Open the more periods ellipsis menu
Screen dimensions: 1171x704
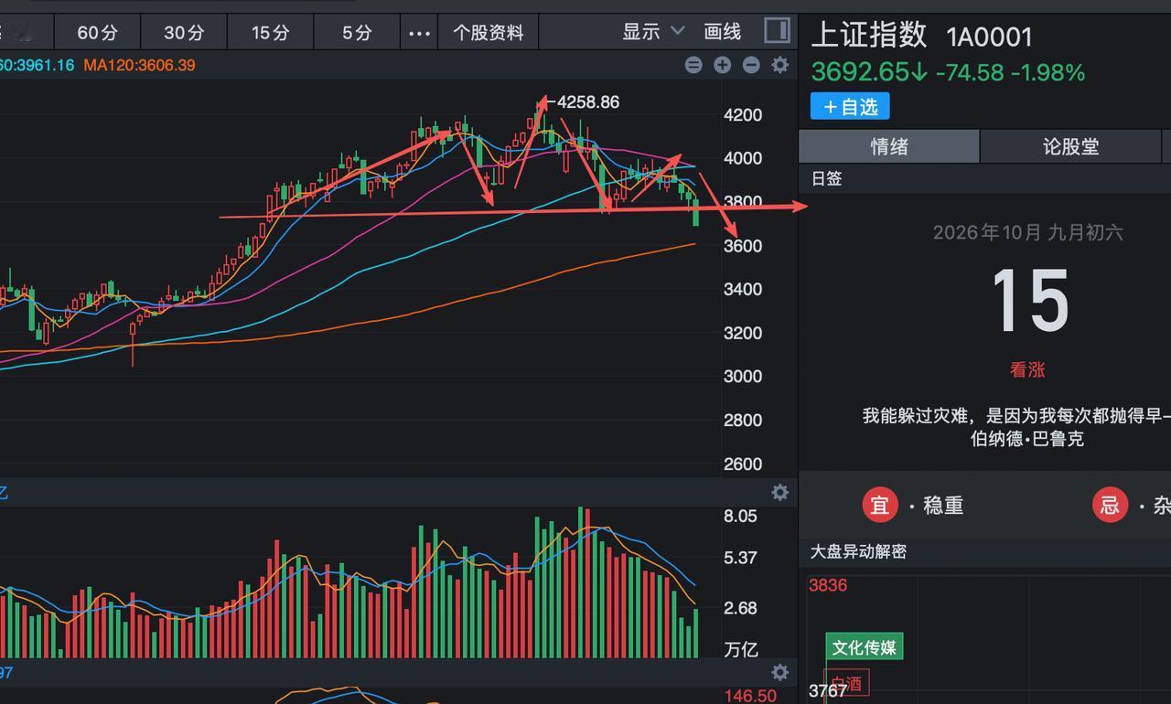click(419, 33)
